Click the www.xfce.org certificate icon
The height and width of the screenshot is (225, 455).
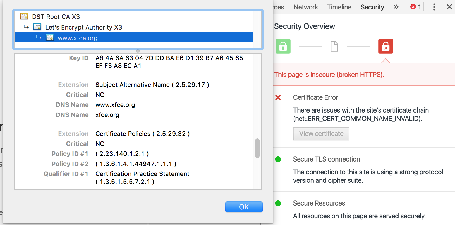pos(50,38)
